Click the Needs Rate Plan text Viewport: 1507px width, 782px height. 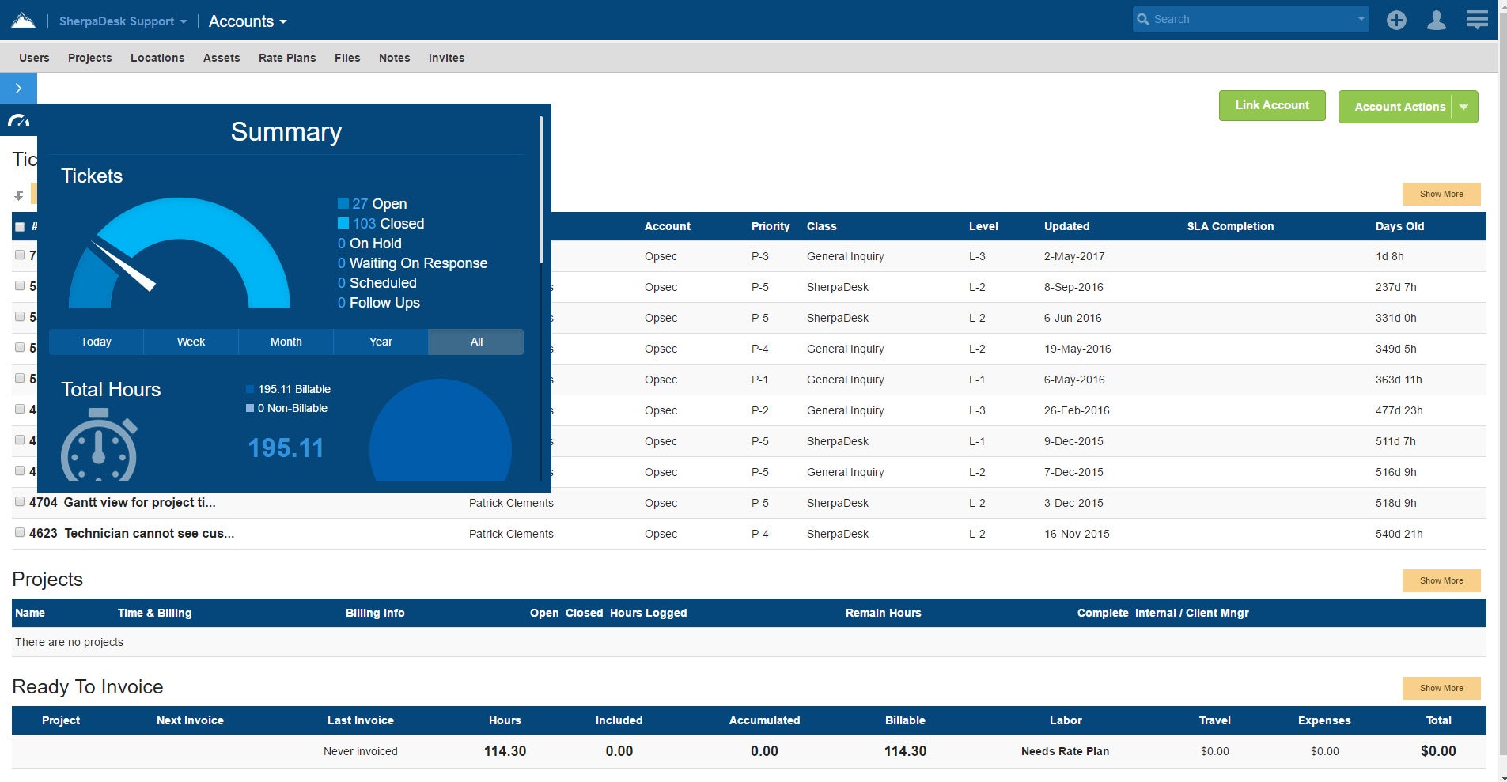[1065, 751]
